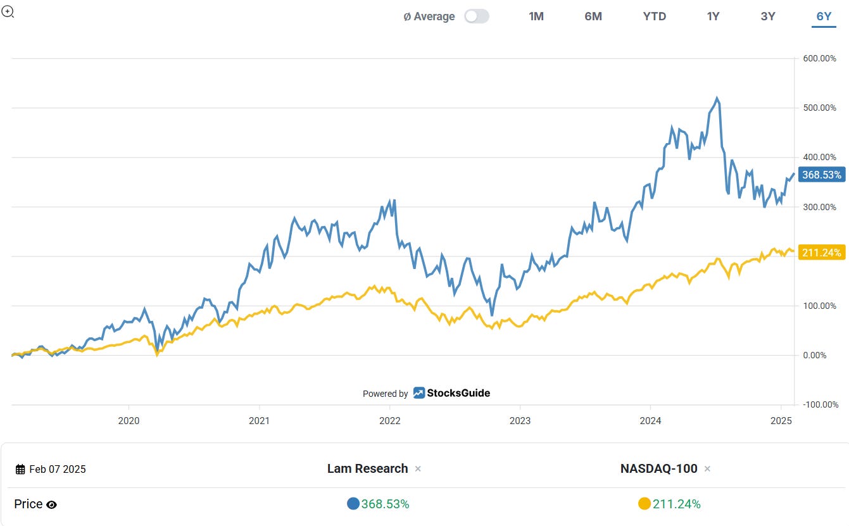The width and height of the screenshot is (849, 526).
Task: Click the Feb 07 2025 date text
Action: 58,469
